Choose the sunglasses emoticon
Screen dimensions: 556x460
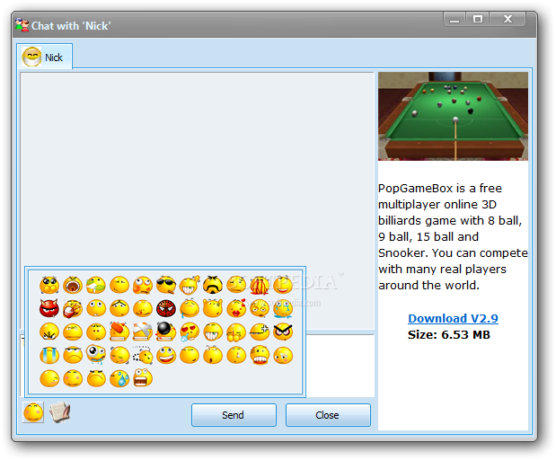click(165, 285)
